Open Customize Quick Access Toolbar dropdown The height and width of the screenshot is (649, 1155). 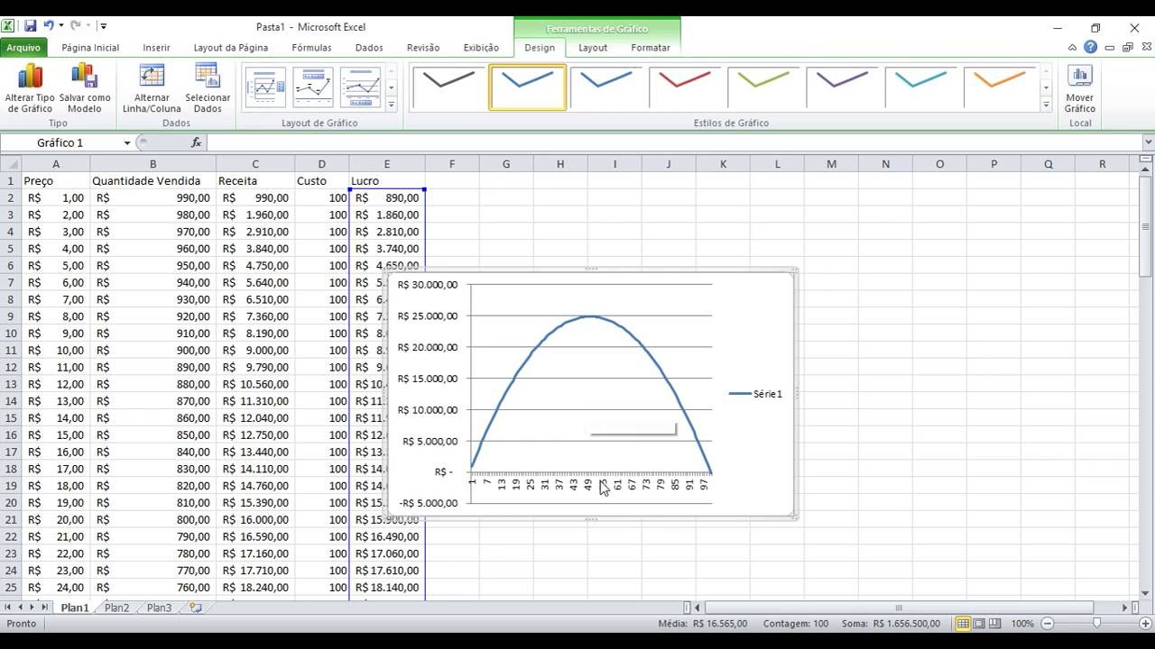[x=104, y=27]
